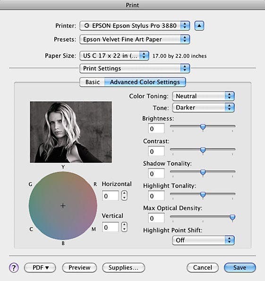Click the crosshair in the color wheel
Viewport: 265px width, 281px height.
coord(63,205)
